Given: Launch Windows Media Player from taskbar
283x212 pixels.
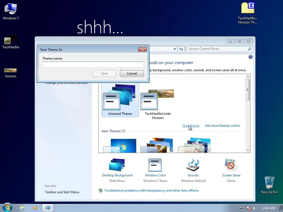Looking at the screenshot, I should [x=35, y=208].
